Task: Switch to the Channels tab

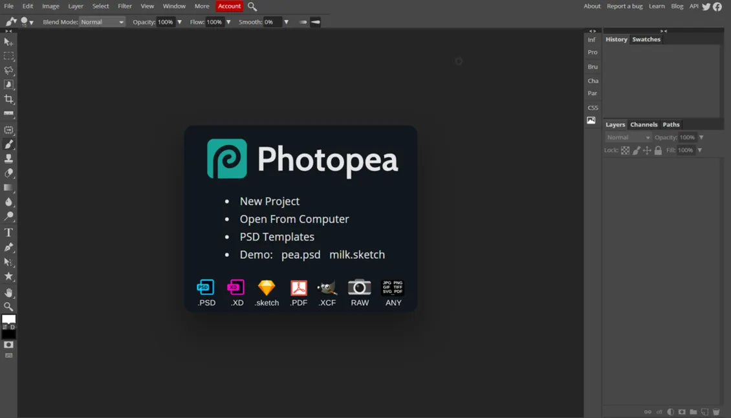Action: click(644, 124)
